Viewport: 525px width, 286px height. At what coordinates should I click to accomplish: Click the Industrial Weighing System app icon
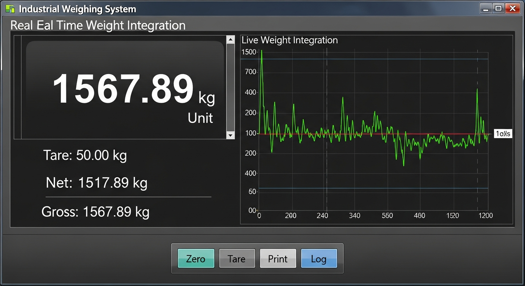pos(10,9)
